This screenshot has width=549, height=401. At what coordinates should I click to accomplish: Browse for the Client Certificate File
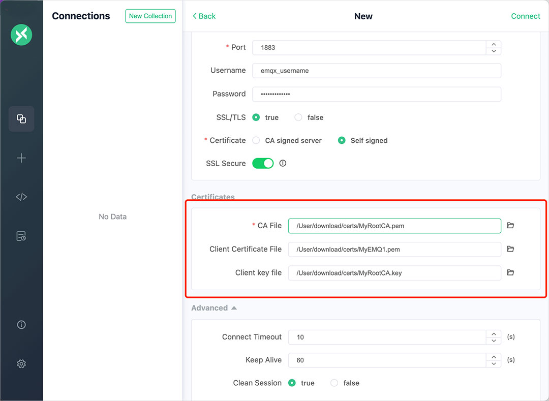click(x=510, y=249)
